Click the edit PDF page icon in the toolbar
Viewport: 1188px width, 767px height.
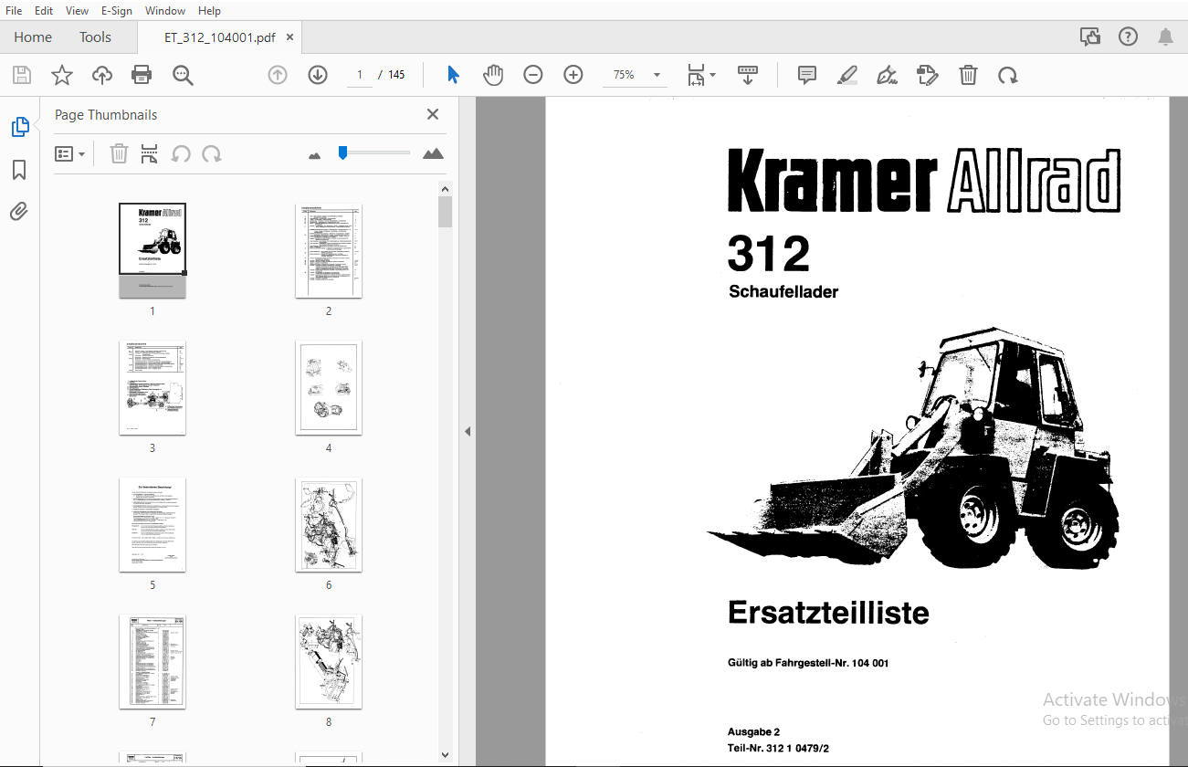[928, 75]
